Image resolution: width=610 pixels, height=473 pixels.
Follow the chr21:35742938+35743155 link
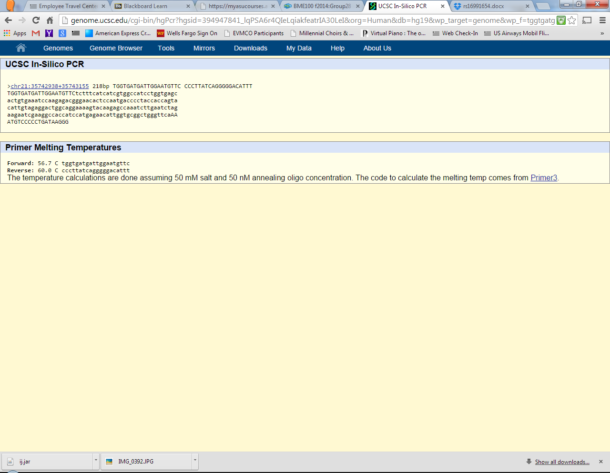tap(50, 86)
